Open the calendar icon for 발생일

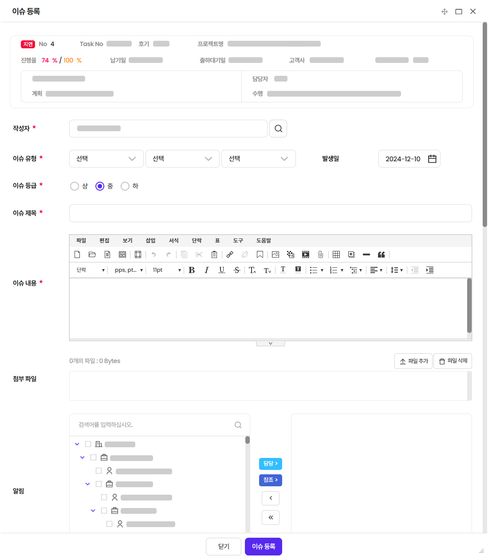click(432, 159)
